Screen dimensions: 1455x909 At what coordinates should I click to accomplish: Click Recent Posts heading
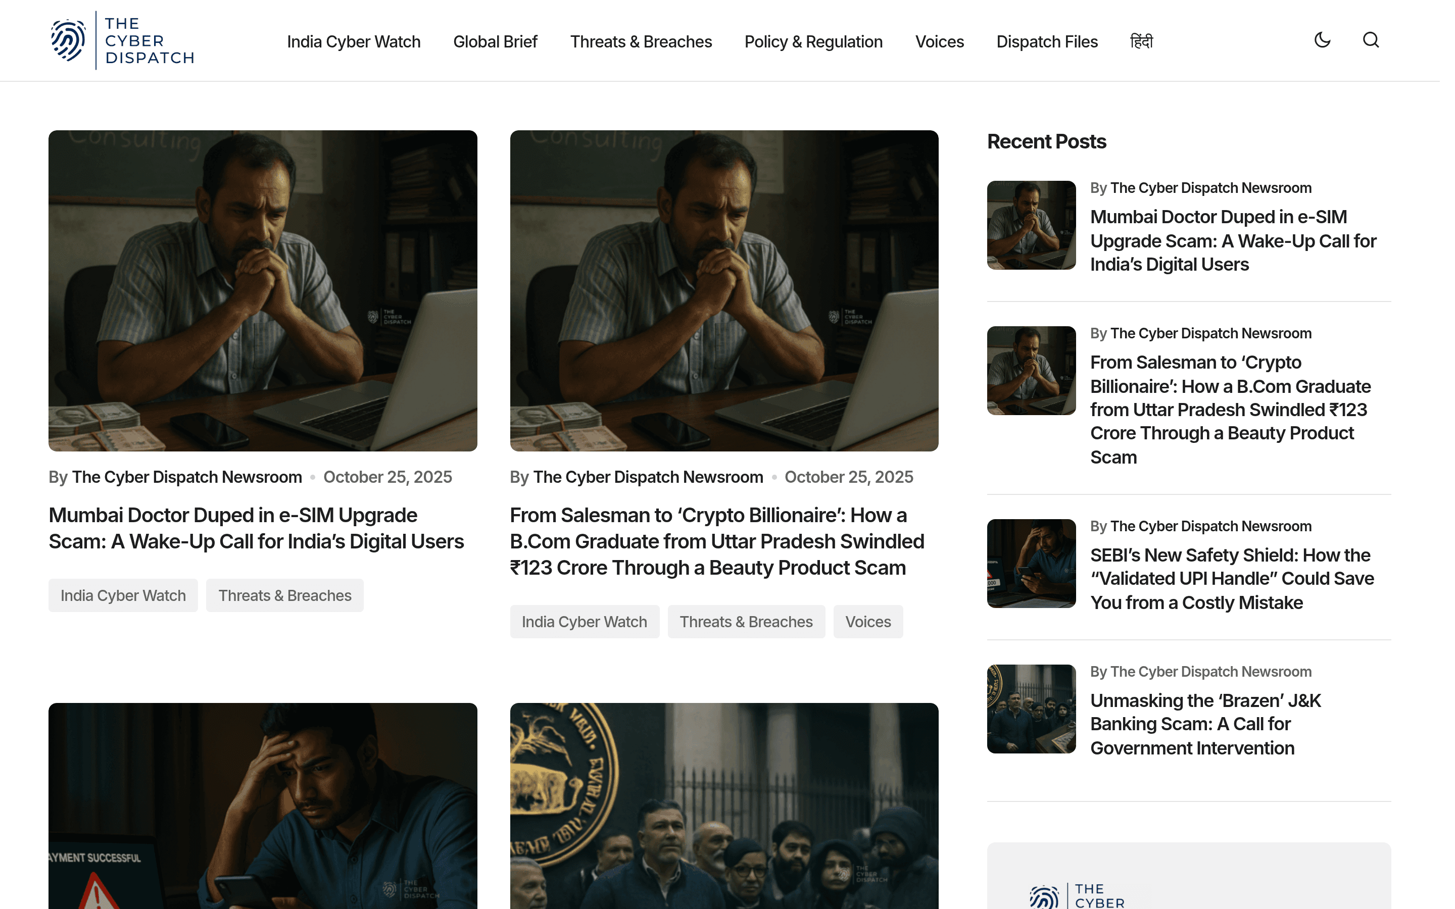tap(1046, 141)
